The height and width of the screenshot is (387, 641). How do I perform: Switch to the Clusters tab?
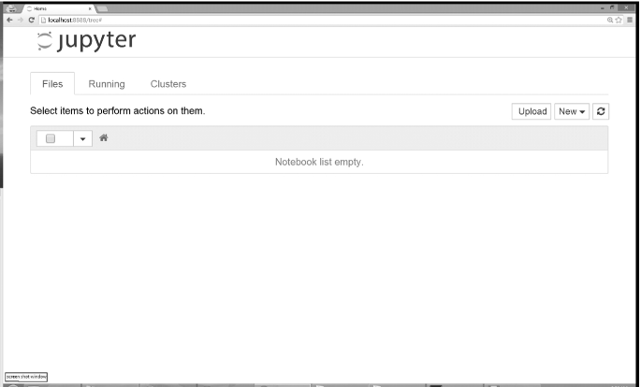tap(168, 84)
